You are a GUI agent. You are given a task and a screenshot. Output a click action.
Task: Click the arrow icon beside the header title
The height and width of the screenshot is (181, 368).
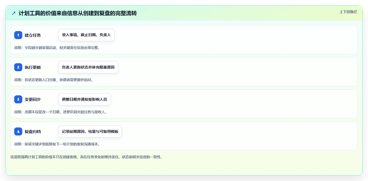(14, 13)
